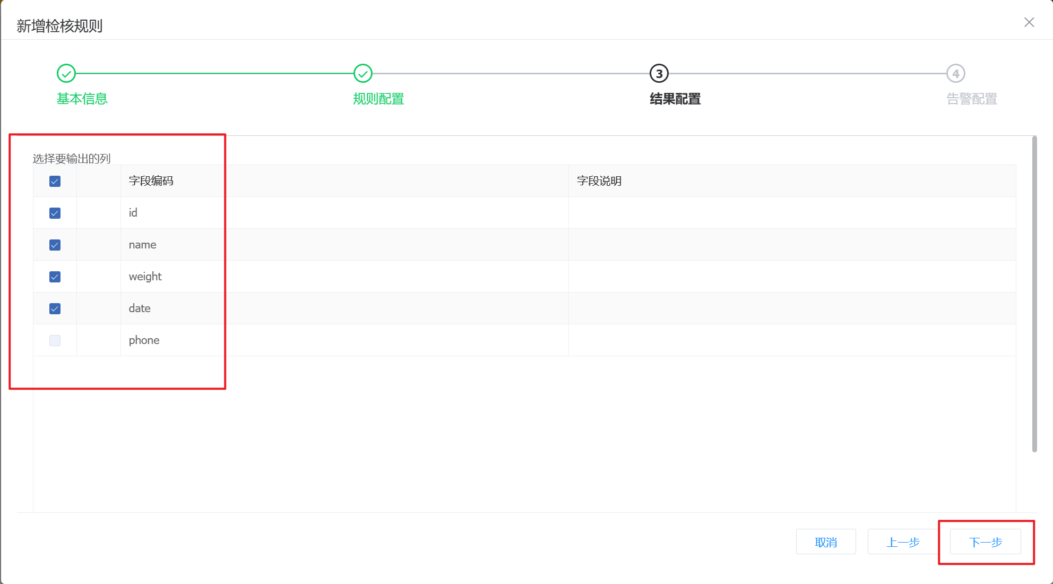Click the step 4 circle icon
The image size is (1053, 584).
[956, 74]
